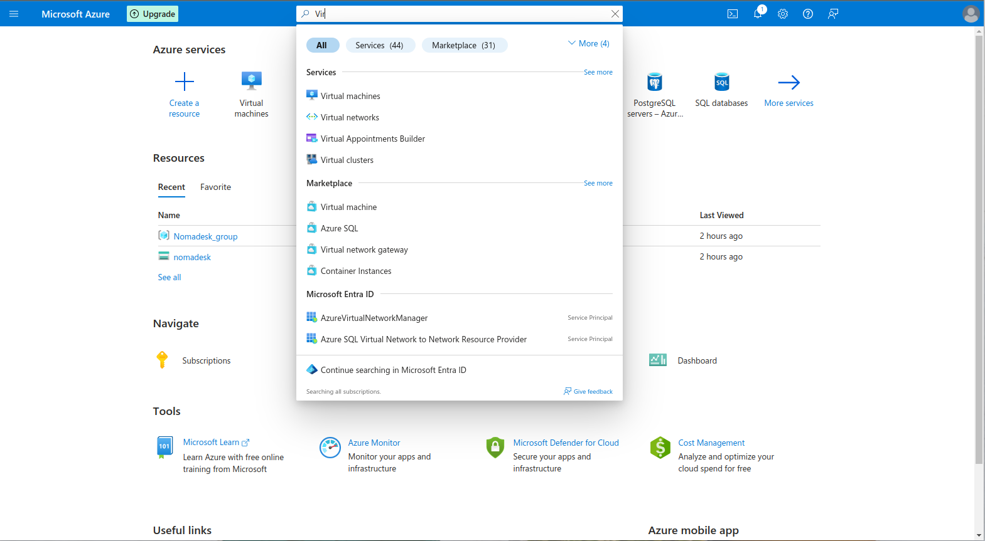Switch to the Recent resources tab
This screenshot has height=541, width=985.
tap(171, 187)
